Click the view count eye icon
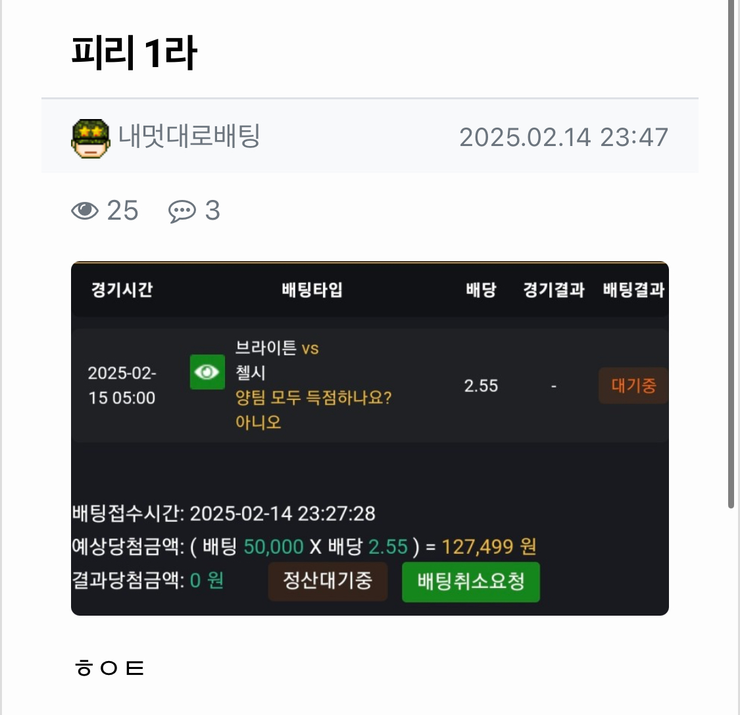 click(x=85, y=210)
